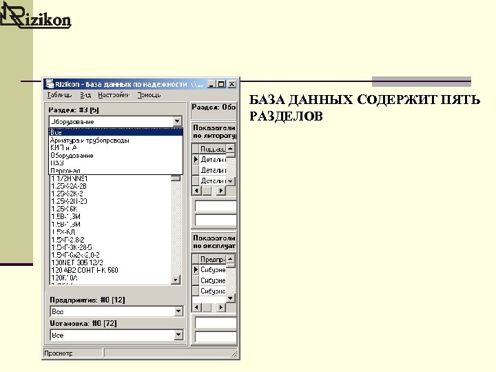Select list item 1.25К 6К
The image size is (496, 372).
click(64, 209)
